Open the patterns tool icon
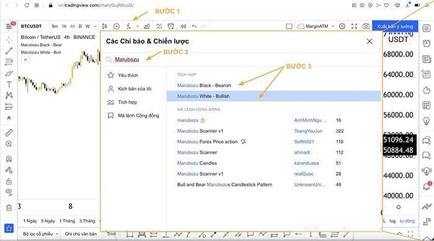Image resolution: width=434 pixels, height=241 pixels. [9, 95]
